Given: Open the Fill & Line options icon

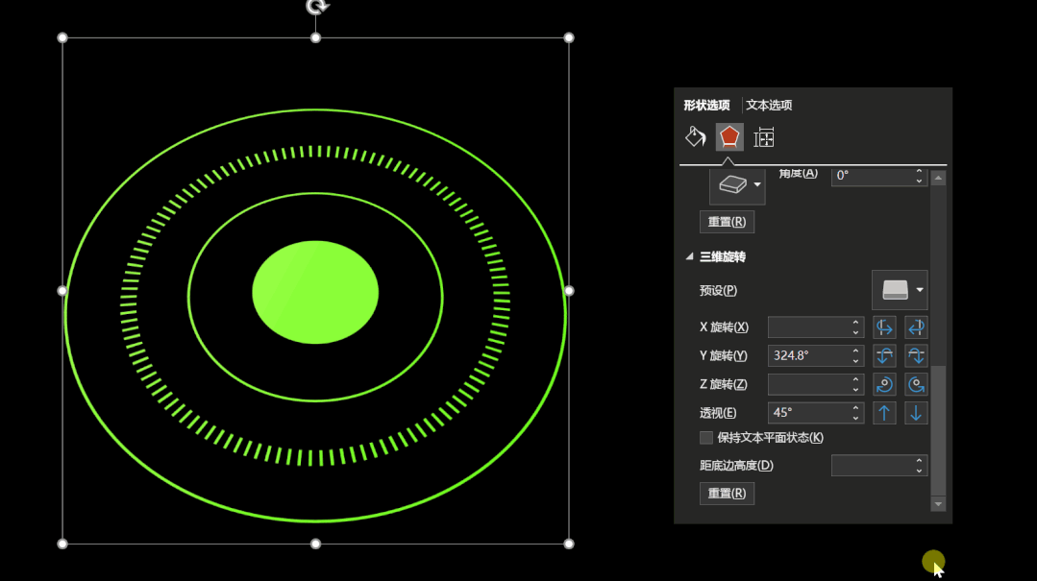Looking at the screenshot, I should pyautogui.click(x=695, y=136).
